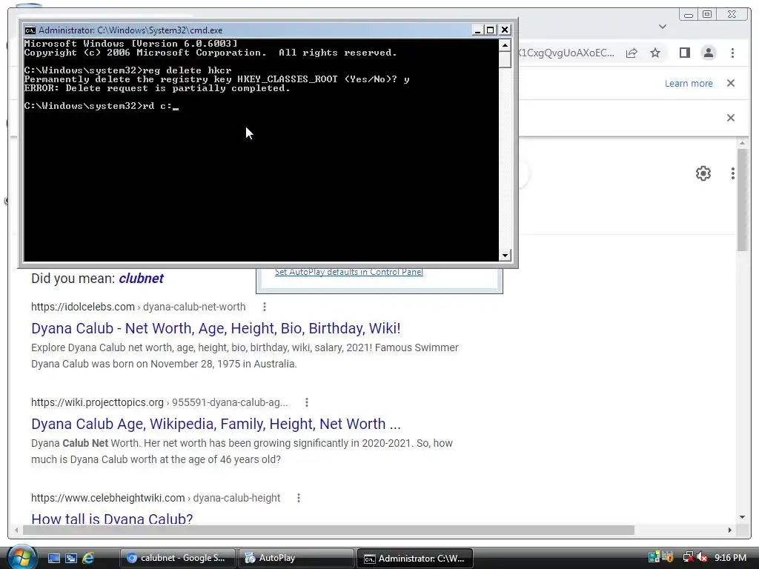
Task: Open Google apps dots beside gear
Action: (x=733, y=173)
